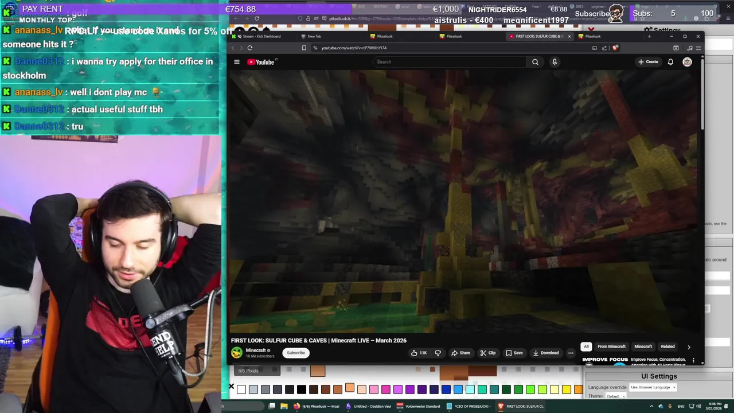Save the video to a playlist

(x=514, y=353)
